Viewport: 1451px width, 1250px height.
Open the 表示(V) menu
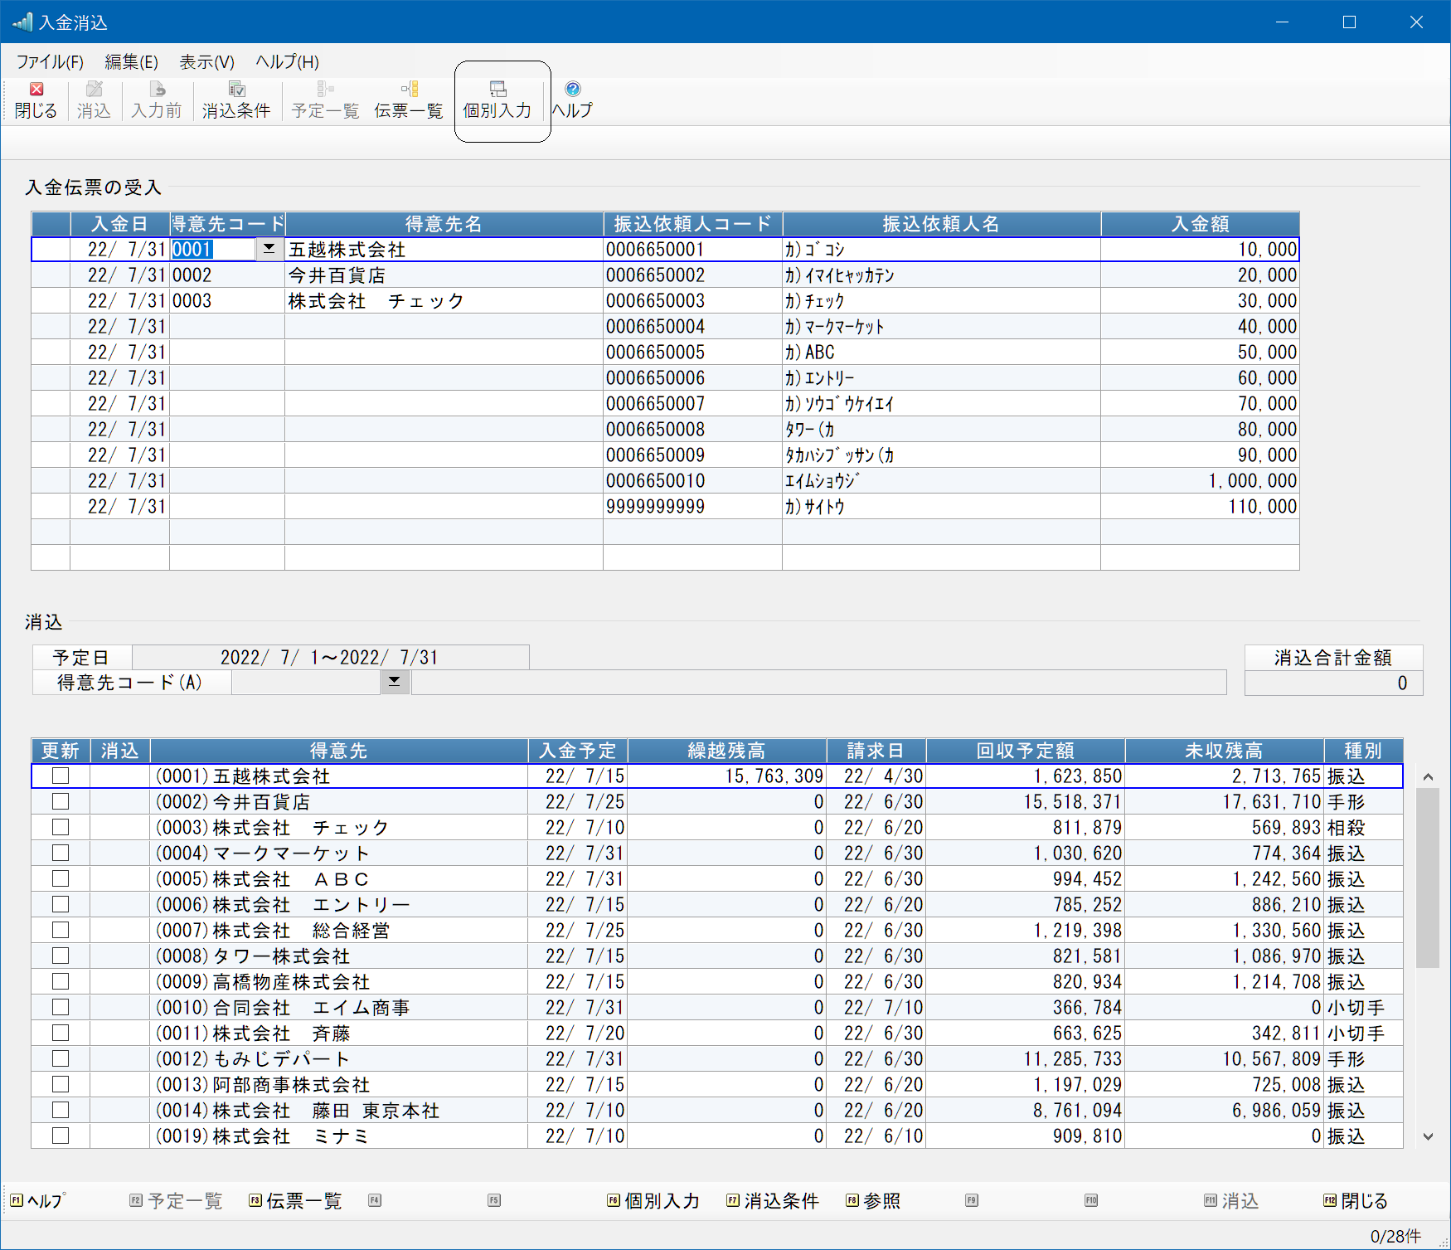(x=206, y=62)
